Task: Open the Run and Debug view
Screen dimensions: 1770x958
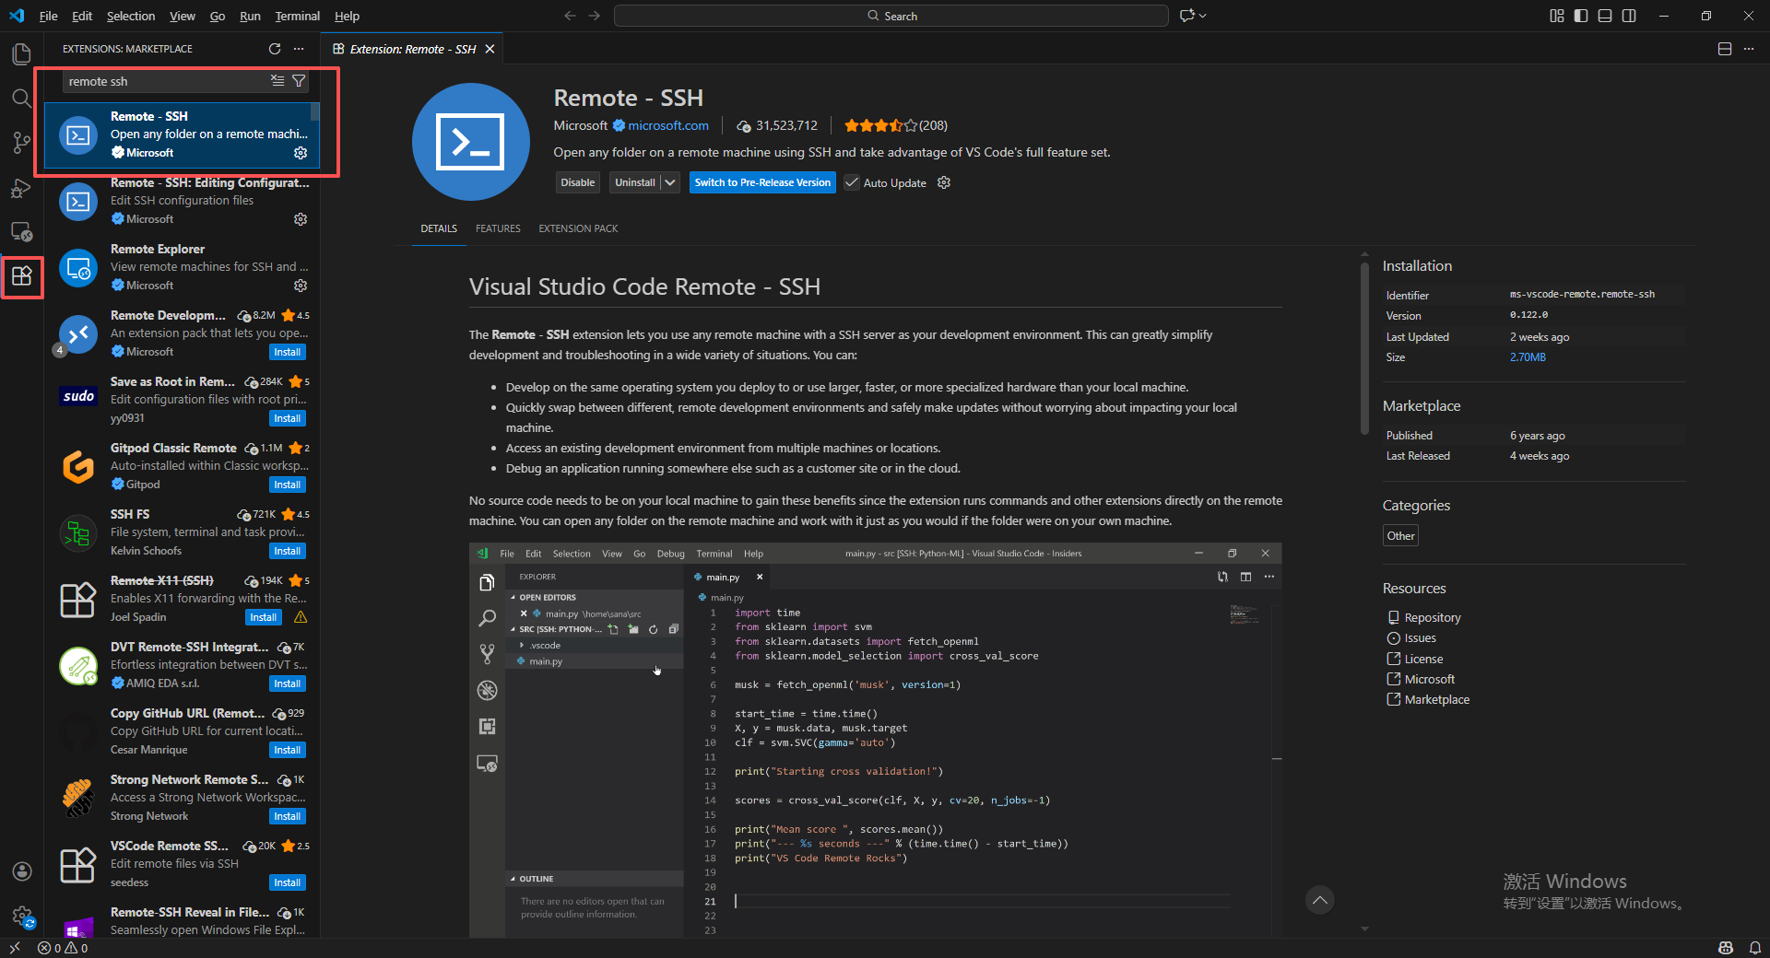Action: click(21, 187)
